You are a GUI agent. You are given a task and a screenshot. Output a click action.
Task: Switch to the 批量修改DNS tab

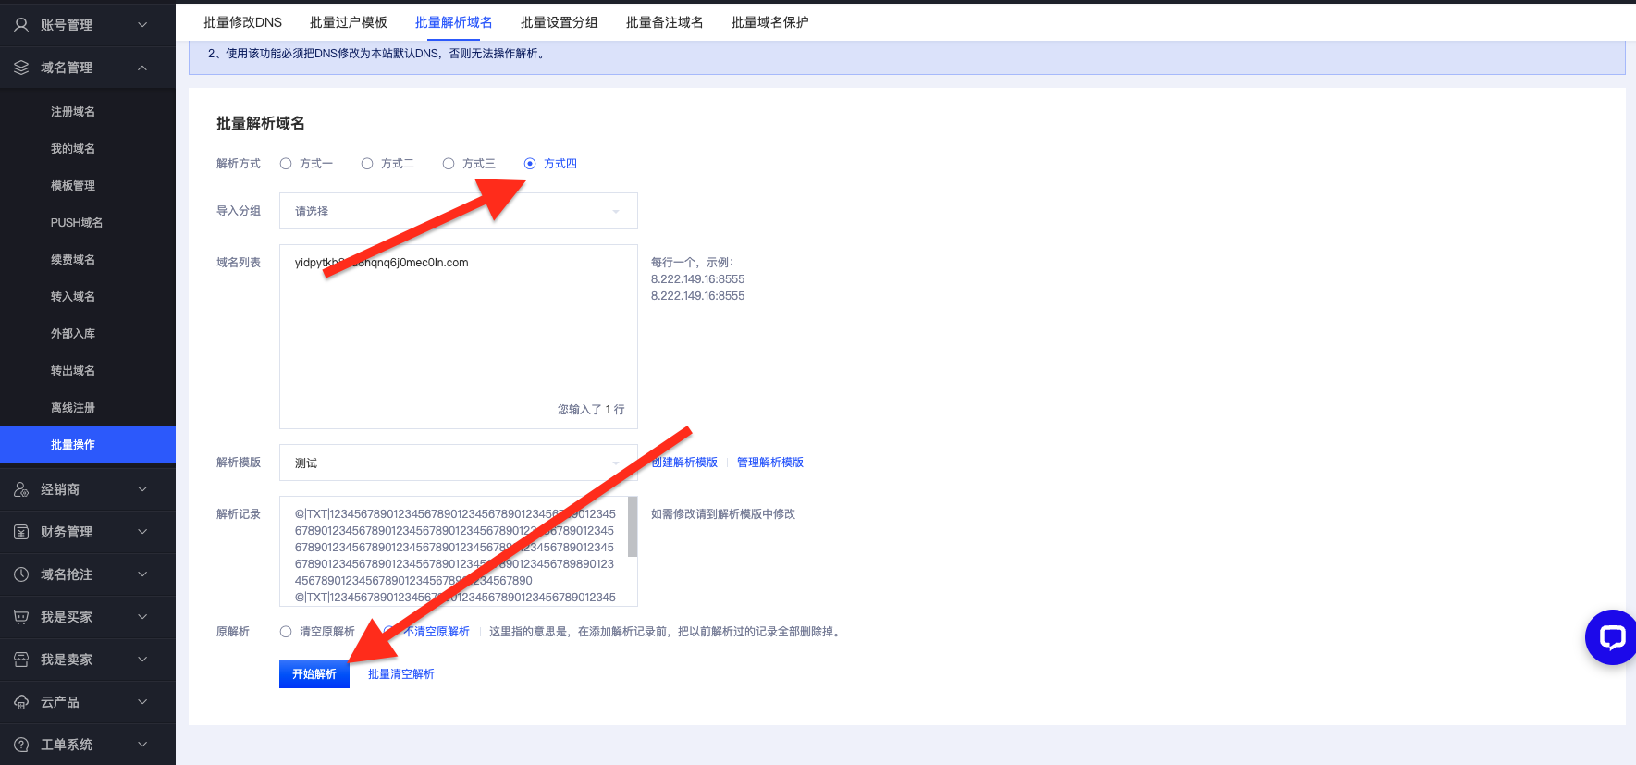pyautogui.click(x=242, y=22)
